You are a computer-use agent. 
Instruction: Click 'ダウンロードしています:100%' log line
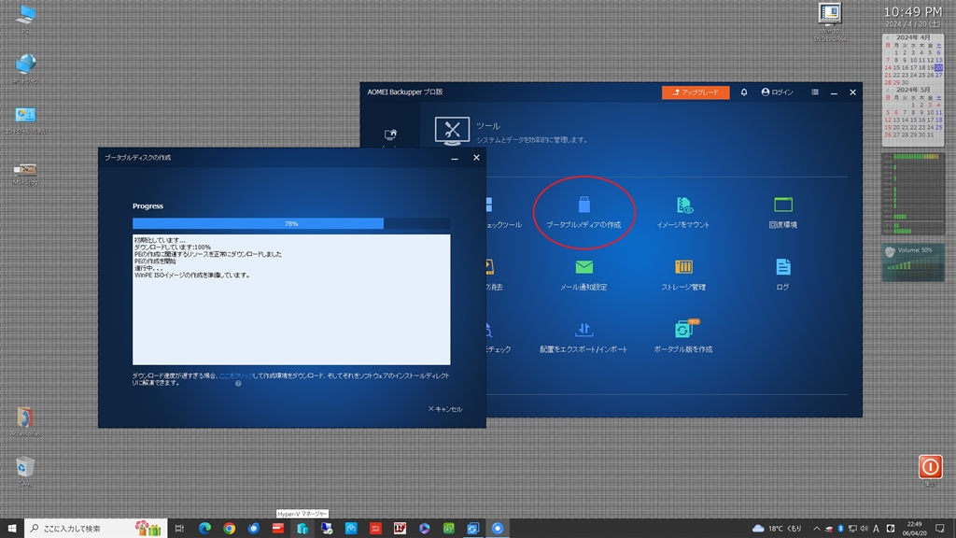click(x=173, y=247)
